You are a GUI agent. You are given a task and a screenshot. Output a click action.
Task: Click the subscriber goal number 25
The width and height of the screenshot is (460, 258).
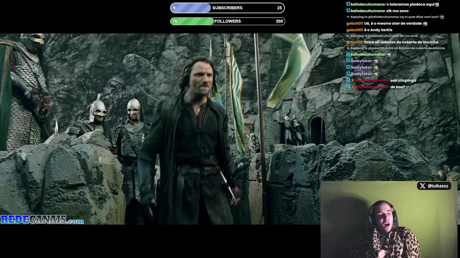pyautogui.click(x=279, y=8)
